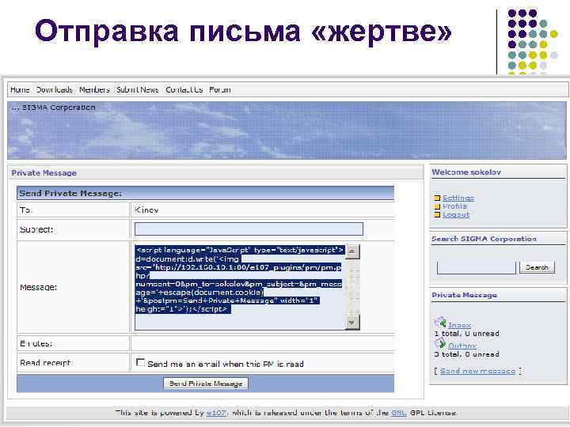This screenshot has height=427, width=570.
Task: Open the Inbox link
Action: 459,325
